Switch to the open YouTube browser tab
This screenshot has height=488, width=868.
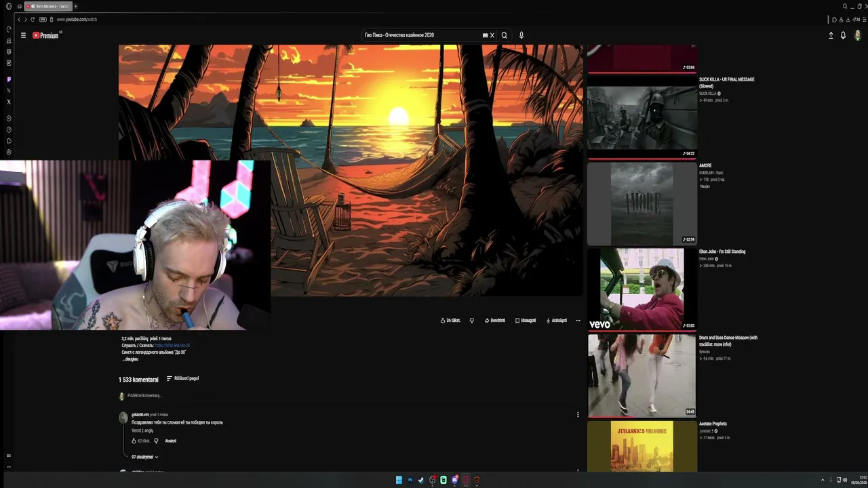coord(47,6)
